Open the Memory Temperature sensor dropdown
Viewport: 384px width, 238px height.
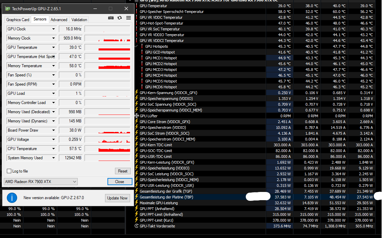pos(53,66)
